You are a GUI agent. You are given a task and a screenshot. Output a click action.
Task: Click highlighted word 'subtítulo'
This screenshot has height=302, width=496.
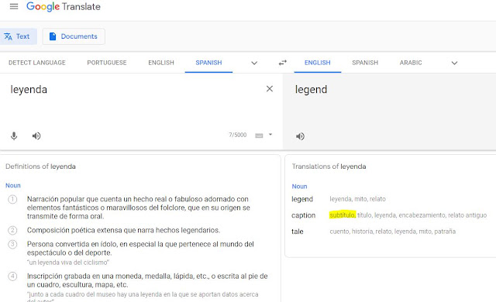coord(343,214)
